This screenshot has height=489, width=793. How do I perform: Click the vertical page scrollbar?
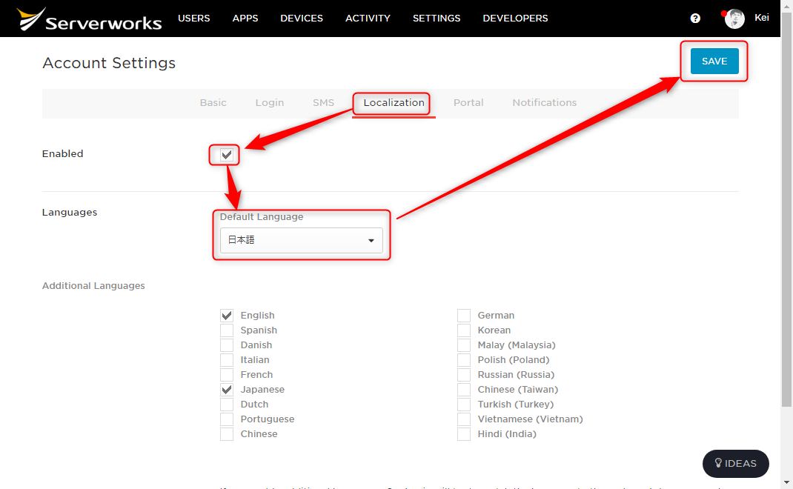click(786, 210)
